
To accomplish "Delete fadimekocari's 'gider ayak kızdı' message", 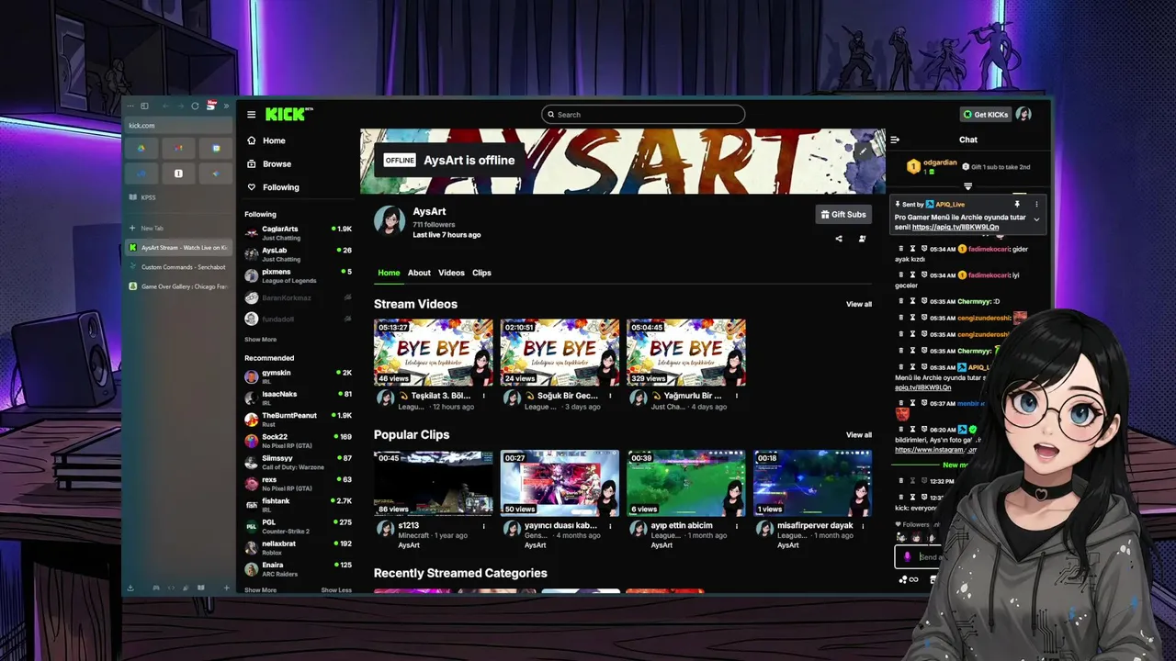I will tap(900, 249).
